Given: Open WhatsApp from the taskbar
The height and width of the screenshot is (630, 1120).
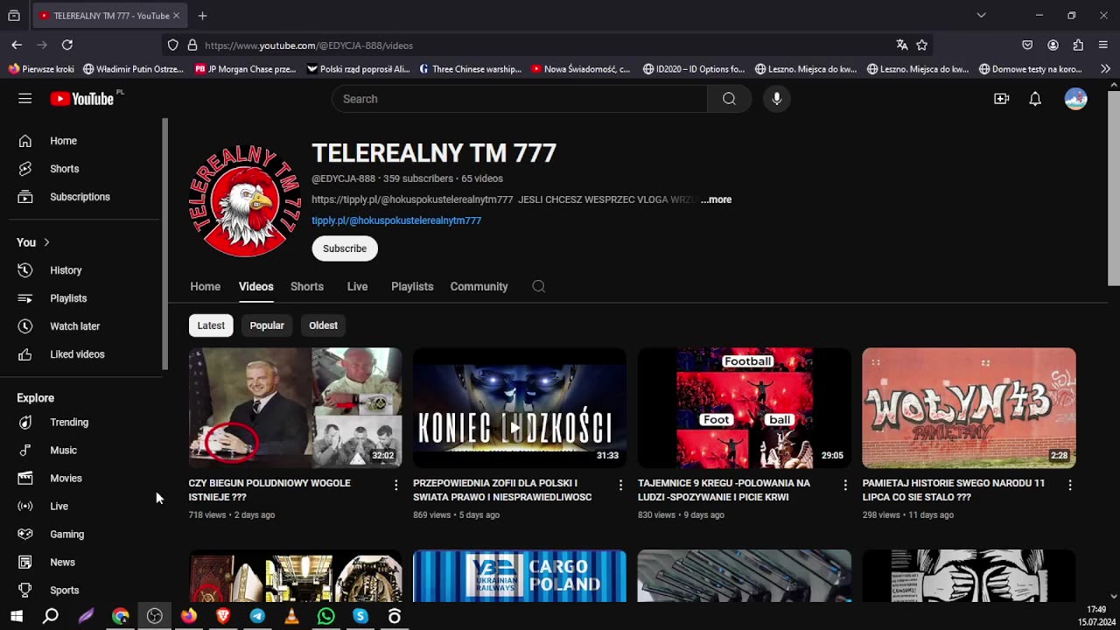Looking at the screenshot, I should (325, 616).
